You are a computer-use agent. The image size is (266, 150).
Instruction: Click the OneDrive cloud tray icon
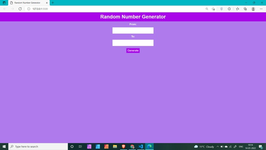tap(226, 147)
